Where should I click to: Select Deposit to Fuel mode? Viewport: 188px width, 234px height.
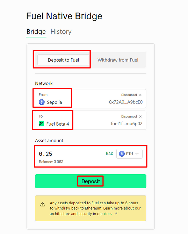[63, 60]
